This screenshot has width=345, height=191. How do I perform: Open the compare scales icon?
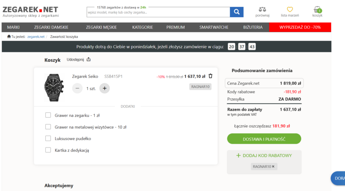(262, 9)
